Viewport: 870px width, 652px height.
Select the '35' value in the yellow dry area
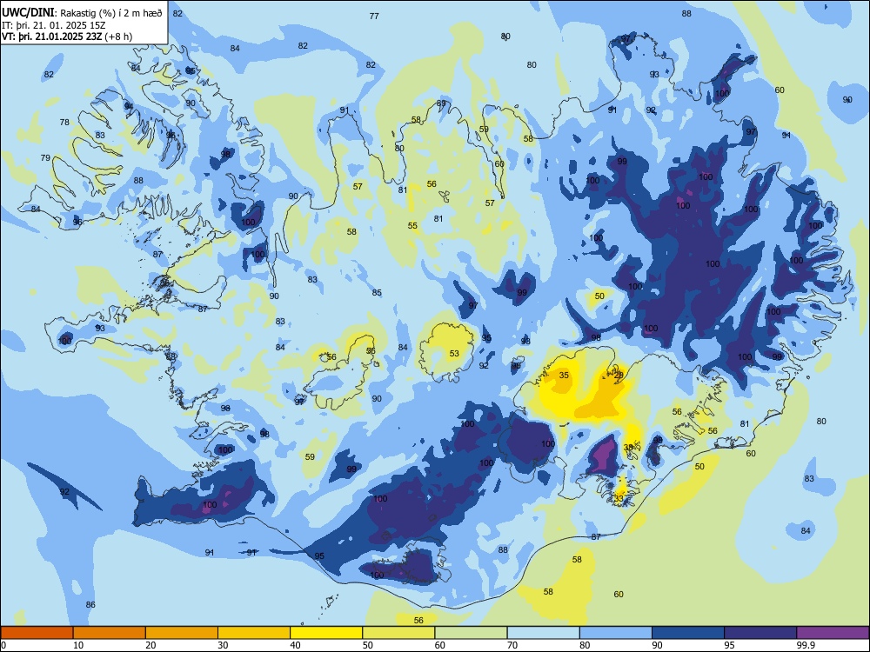pyautogui.click(x=564, y=376)
